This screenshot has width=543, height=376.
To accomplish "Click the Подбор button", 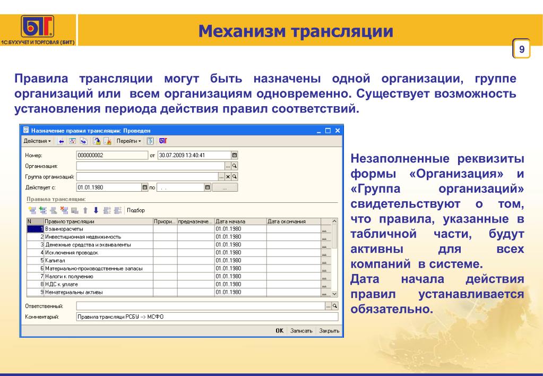I will (136, 210).
